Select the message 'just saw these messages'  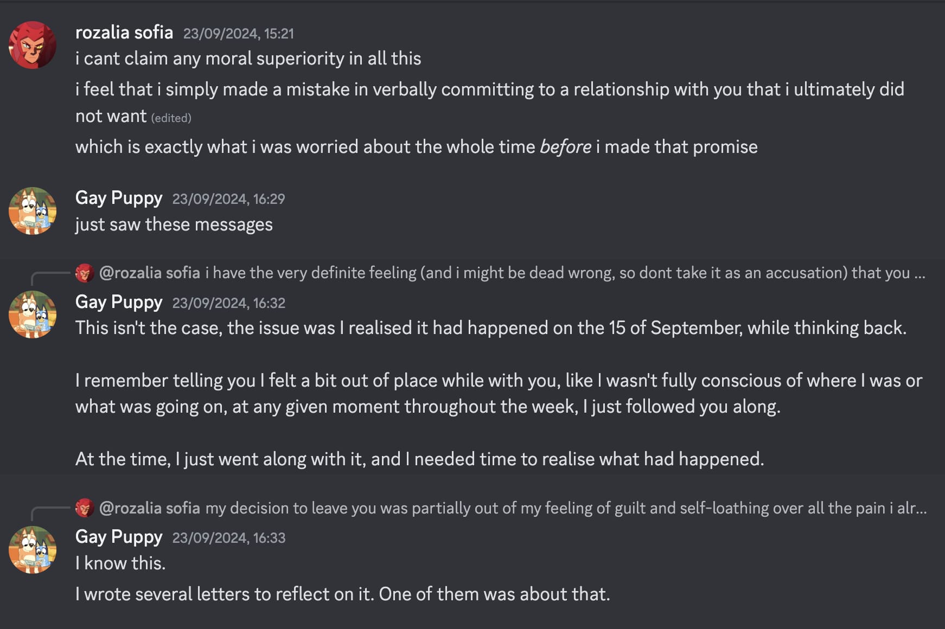[174, 223]
